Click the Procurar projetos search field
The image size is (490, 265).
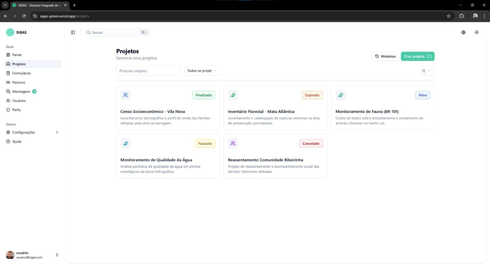point(148,71)
